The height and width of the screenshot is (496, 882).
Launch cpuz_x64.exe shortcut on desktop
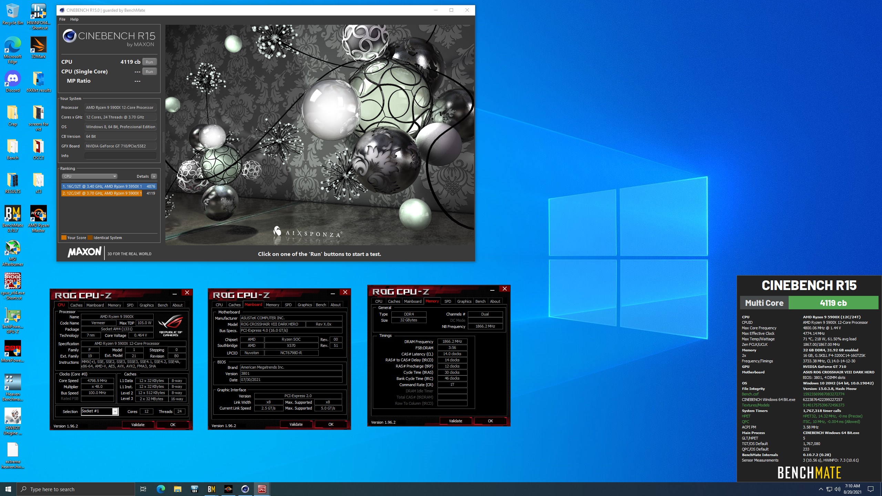point(12,286)
